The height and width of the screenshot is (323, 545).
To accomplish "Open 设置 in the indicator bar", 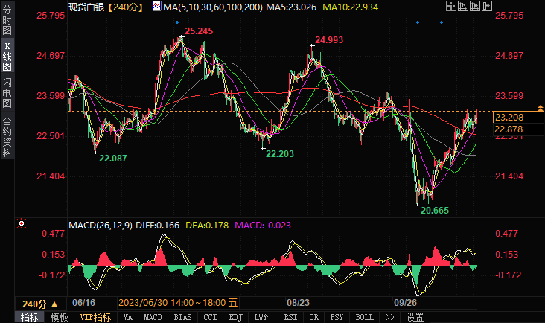I will coord(415,317).
